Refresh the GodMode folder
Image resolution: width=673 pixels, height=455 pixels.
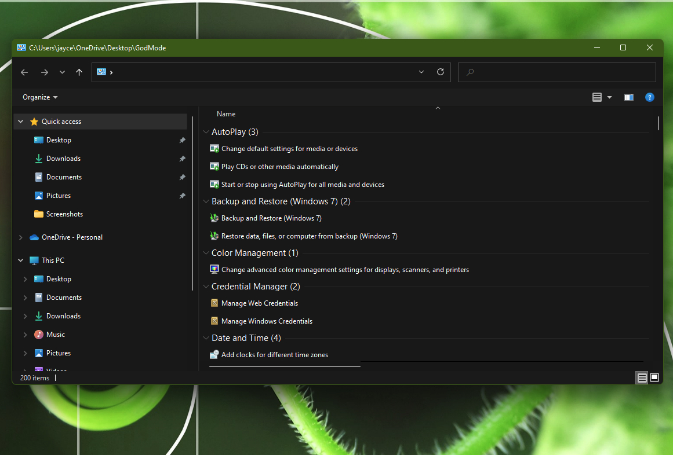441,72
